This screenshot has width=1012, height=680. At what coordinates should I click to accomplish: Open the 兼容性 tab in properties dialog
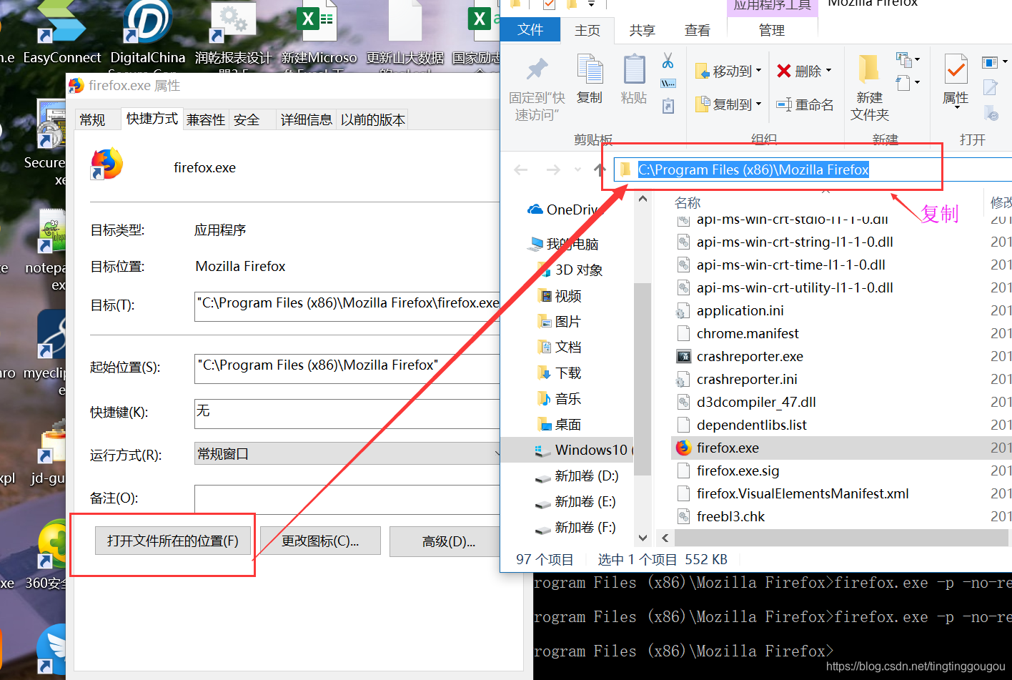pos(206,119)
